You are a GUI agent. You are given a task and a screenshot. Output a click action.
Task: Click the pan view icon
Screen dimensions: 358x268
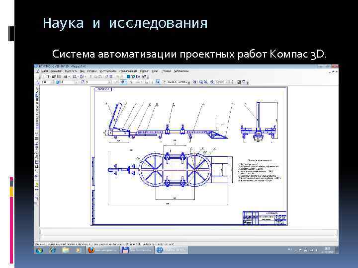pos(232,82)
